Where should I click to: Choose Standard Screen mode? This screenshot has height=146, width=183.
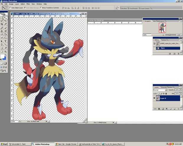[x=1, y=67]
